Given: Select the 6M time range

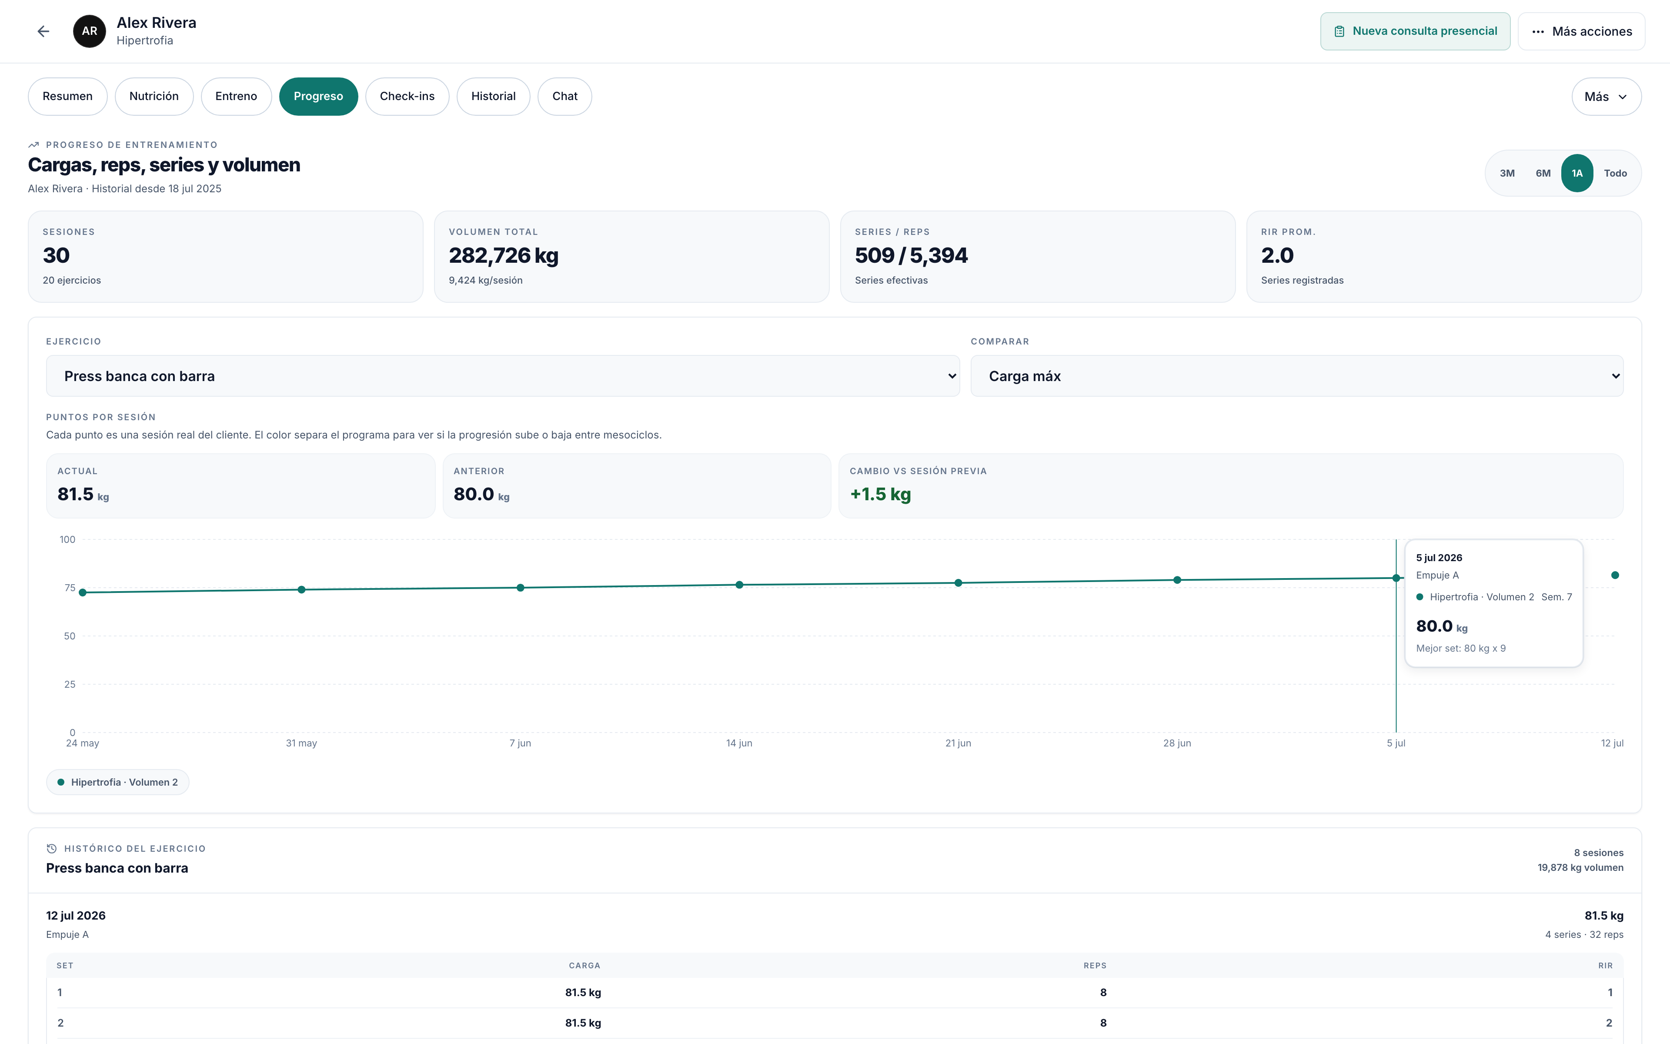Looking at the screenshot, I should [x=1543, y=173].
